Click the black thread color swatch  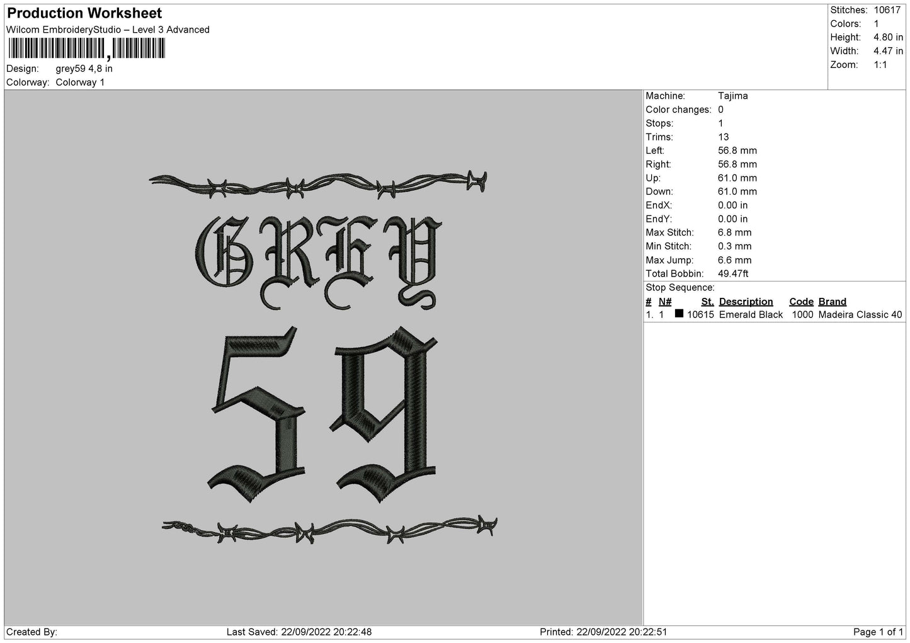(679, 314)
